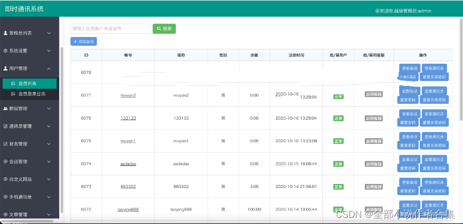Toggle 启用客服 for user 133133
The image size is (463, 224).
point(374,118)
